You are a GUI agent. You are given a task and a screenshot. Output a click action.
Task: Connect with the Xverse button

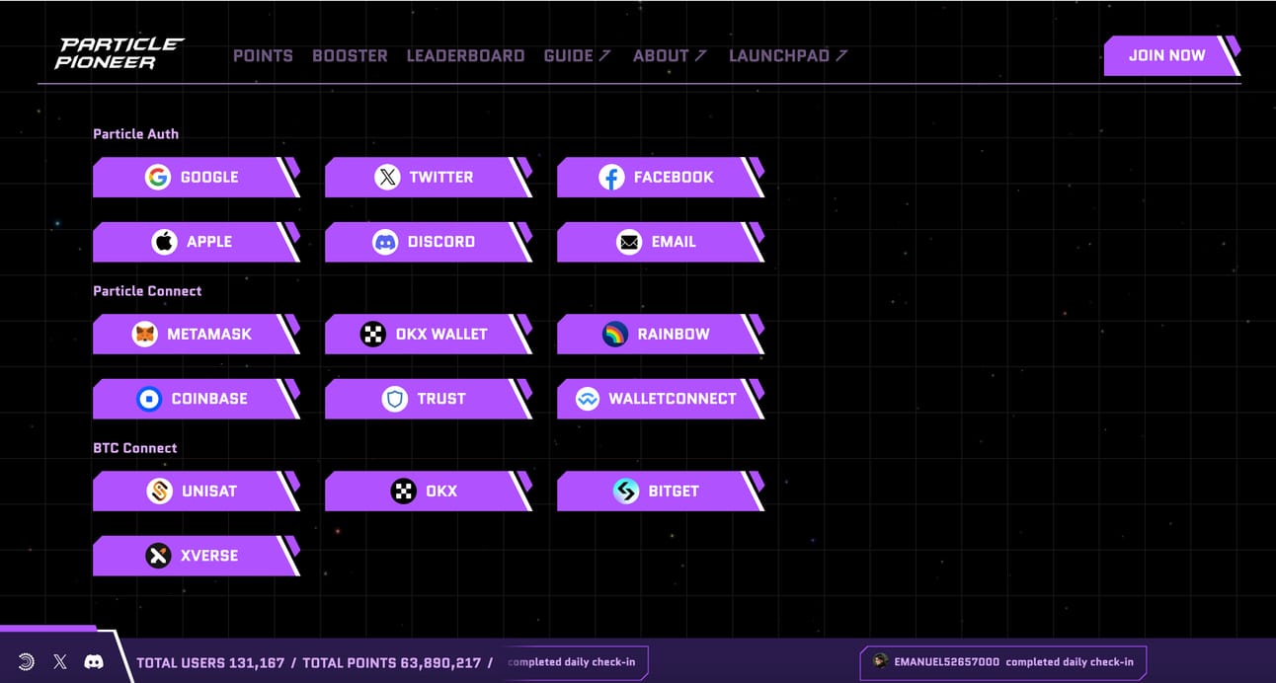[x=196, y=556]
